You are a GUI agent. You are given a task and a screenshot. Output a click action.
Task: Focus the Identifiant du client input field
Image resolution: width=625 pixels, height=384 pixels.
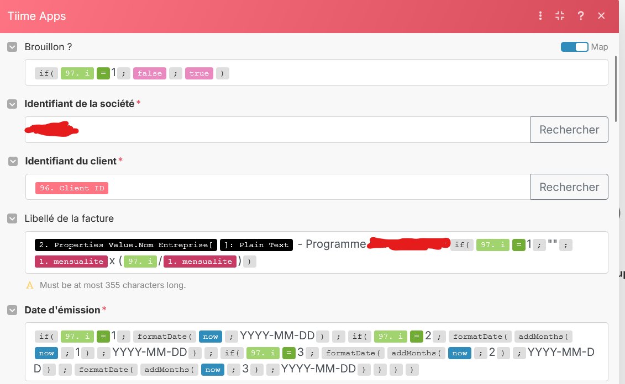278,187
